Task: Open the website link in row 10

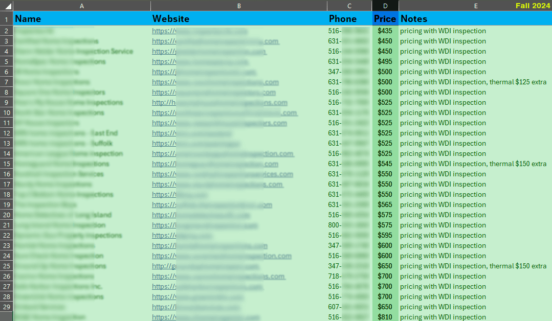Action: (224, 112)
